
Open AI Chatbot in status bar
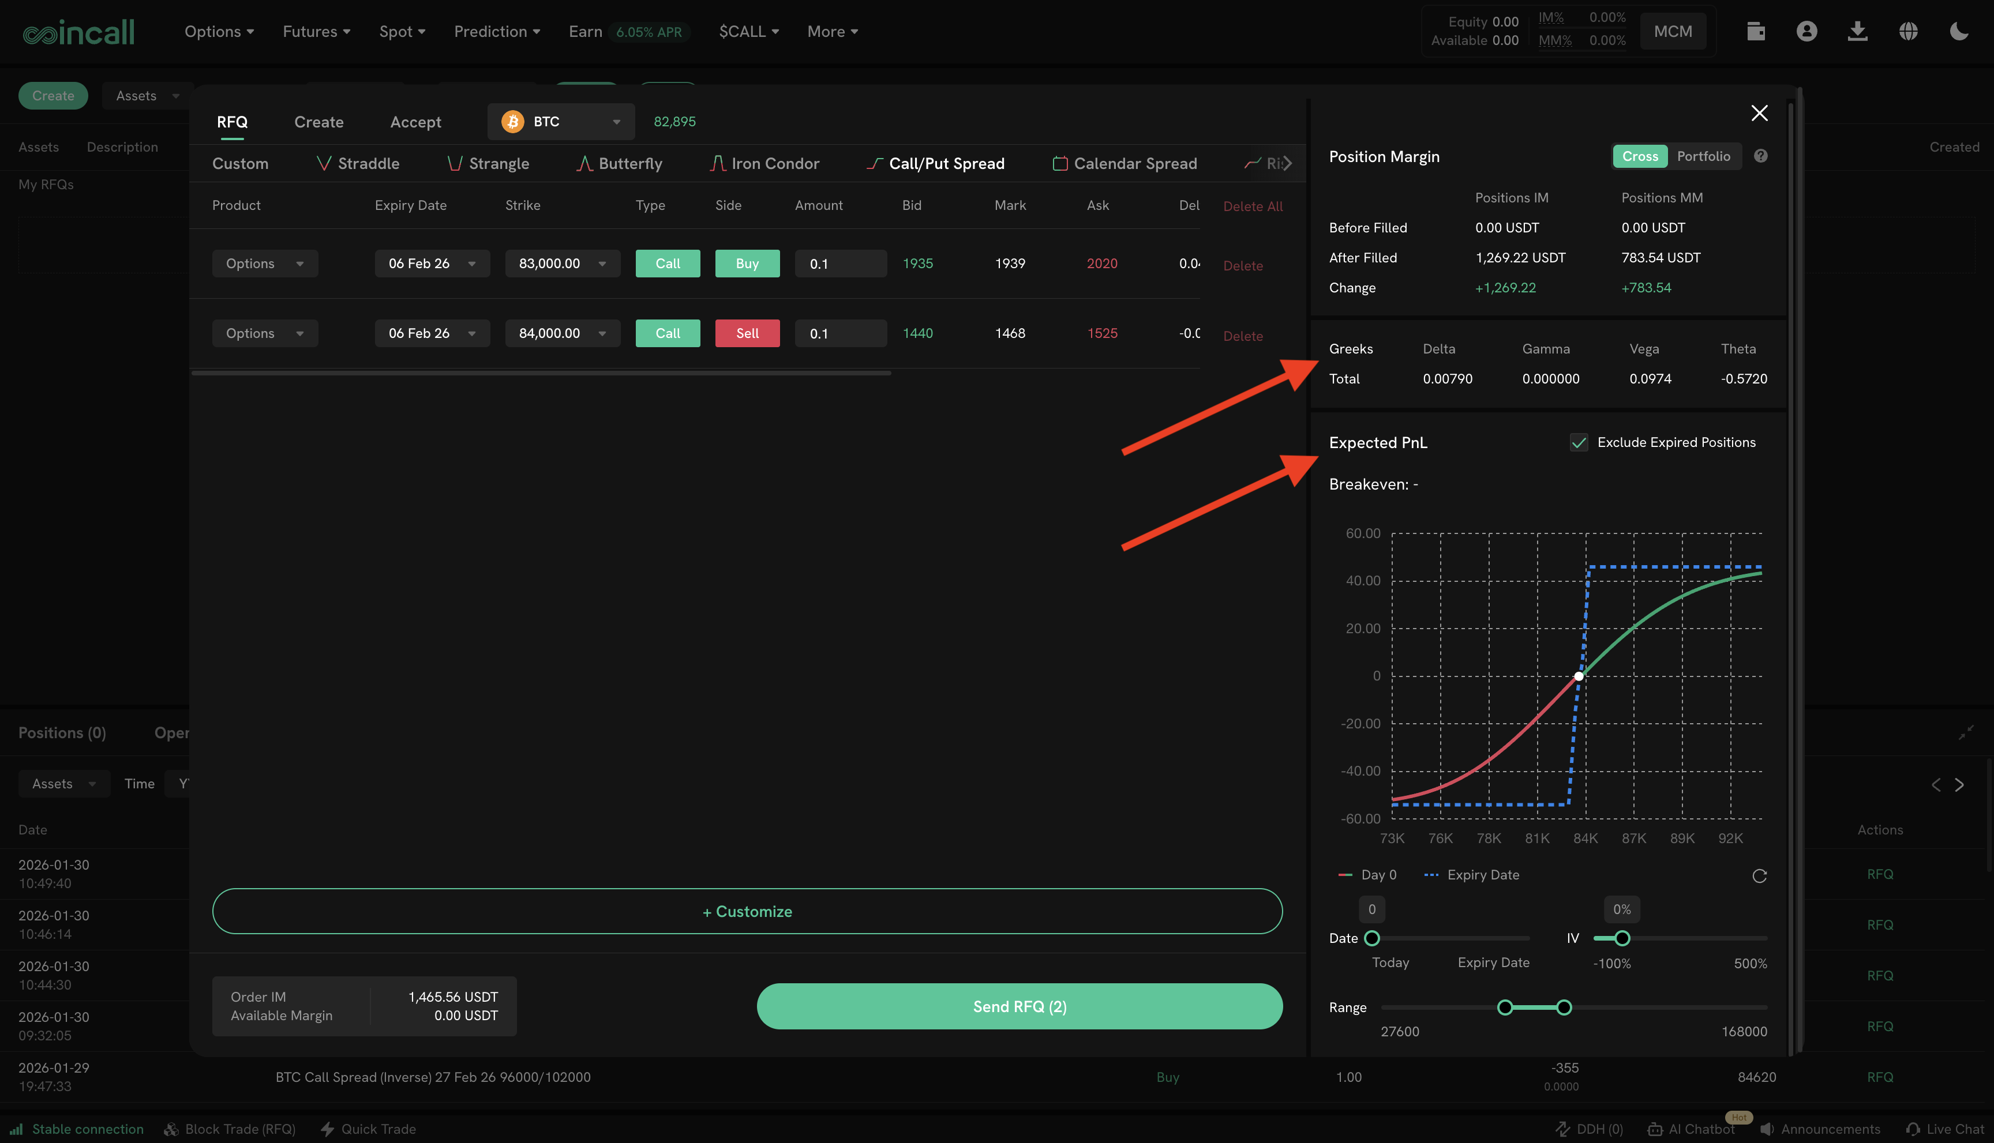[1691, 1129]
